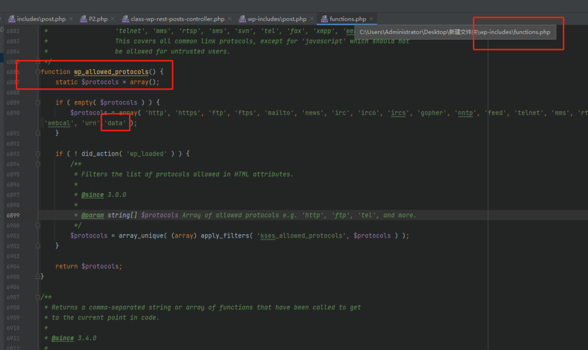
Task: Click the @param tag on line 6899
Action: [92, 215]
